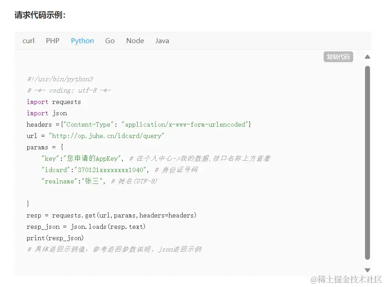Click the 请求代码示例 heading
Screen dimensions: 385x287
[x=40, y=15]
